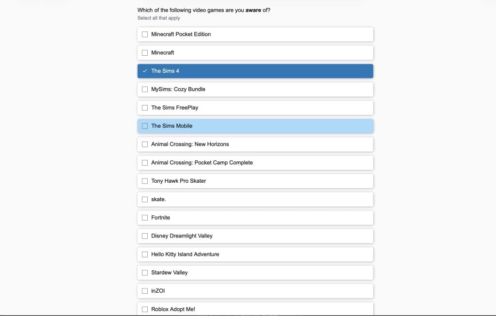Check Hello Kitty Island Adventure
The width and height of the screenshot is (496, 316).
point(145,254)
